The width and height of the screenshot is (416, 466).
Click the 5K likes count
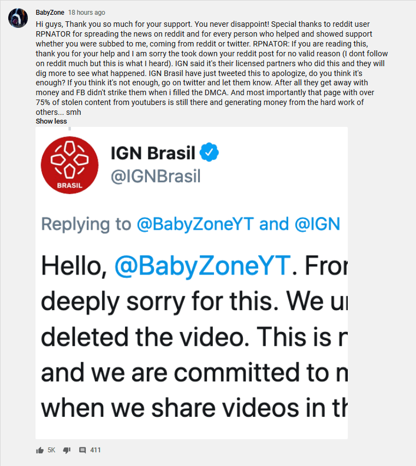[x=51, y=450]
